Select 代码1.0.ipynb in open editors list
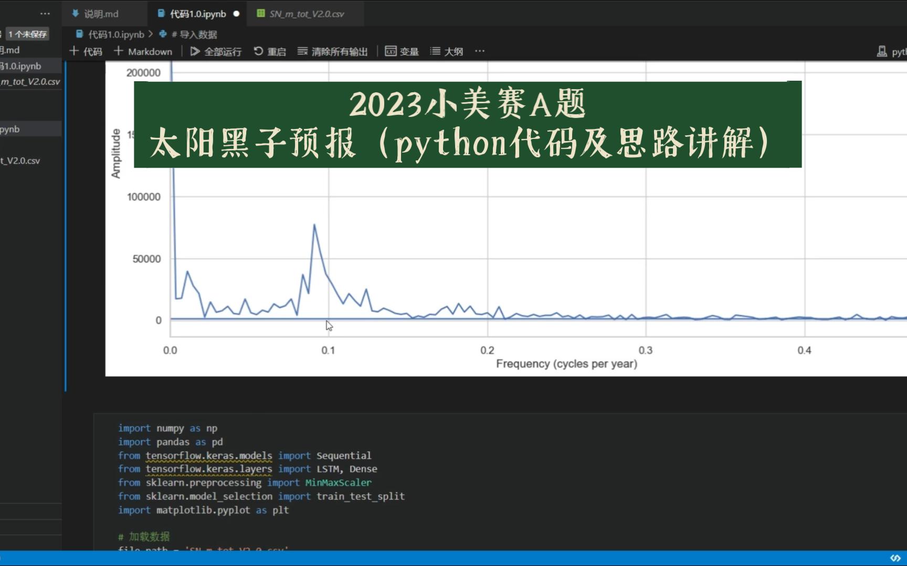The image size is (907, 566). (30, 66)
